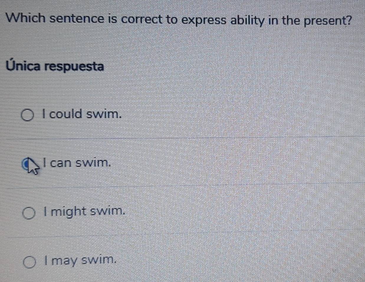Click the question text about expressing ability
This screenshot has height=282, width=365.
(x=179, y=20)
